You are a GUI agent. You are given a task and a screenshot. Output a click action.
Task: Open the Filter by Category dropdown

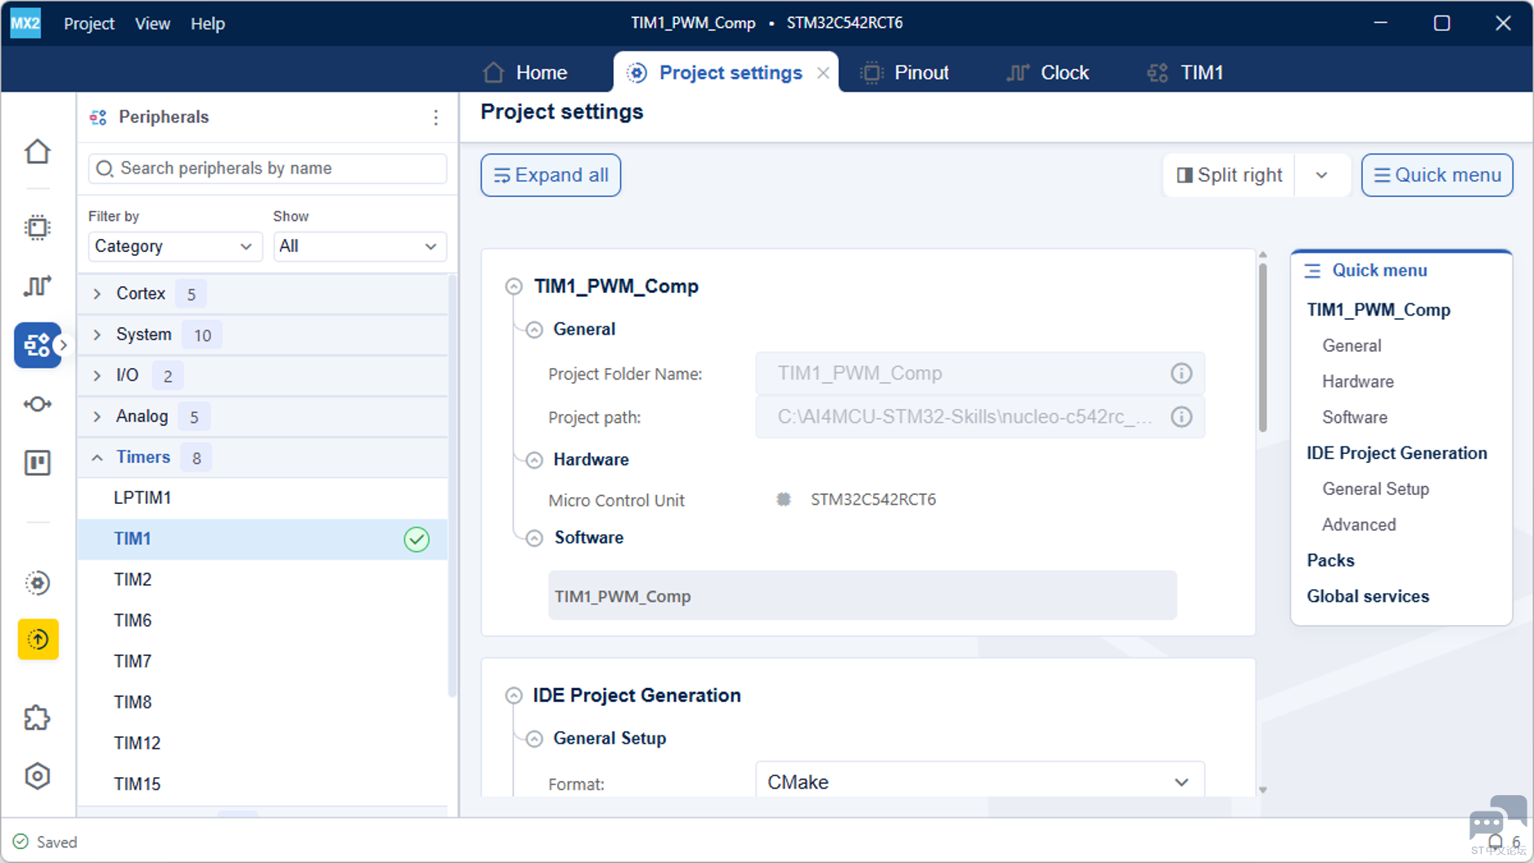(x=174, y=246)
